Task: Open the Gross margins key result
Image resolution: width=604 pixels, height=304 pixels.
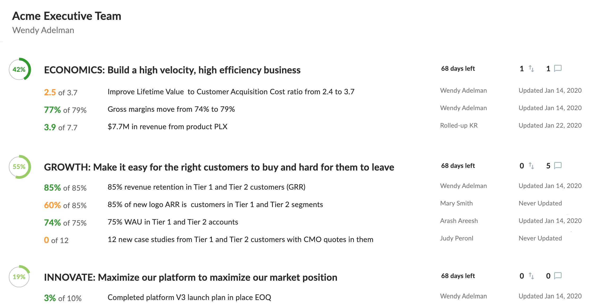Action: point(171,109)
